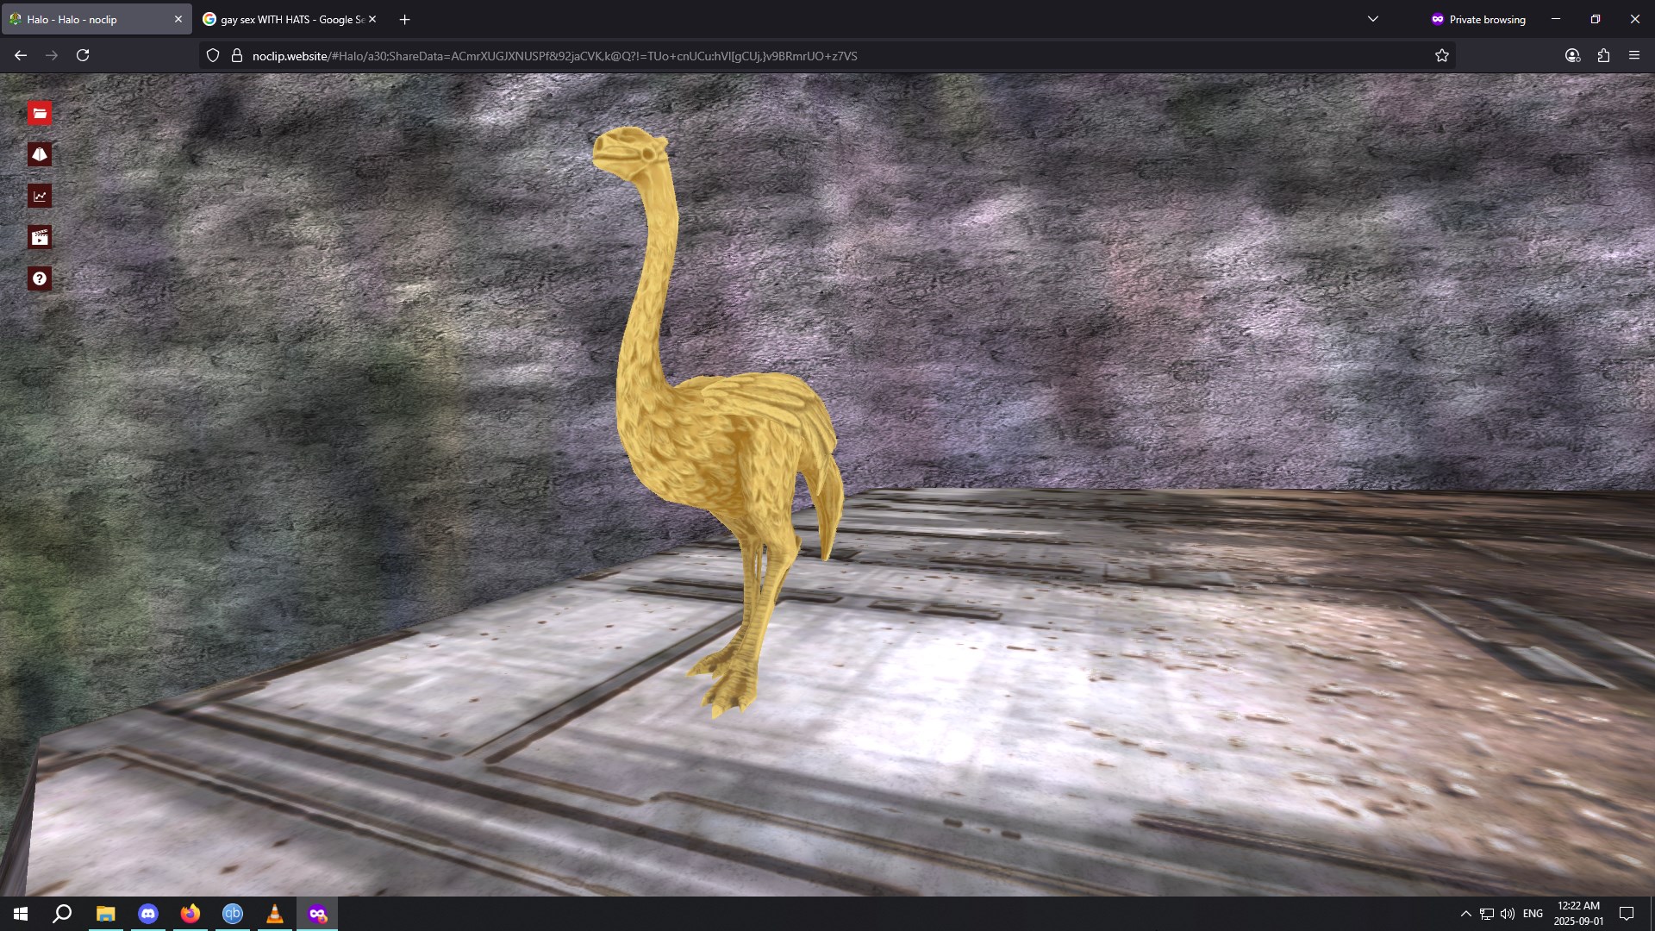The height and width of the screenshot is (931, 1655).
Task: Open the extensions puzzle icon
Action: 1603,55
